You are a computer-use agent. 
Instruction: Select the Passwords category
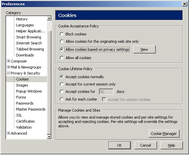[x=25, y=103]
